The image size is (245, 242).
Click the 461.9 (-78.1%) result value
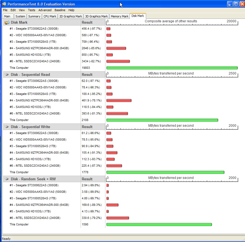coord(92,100)
